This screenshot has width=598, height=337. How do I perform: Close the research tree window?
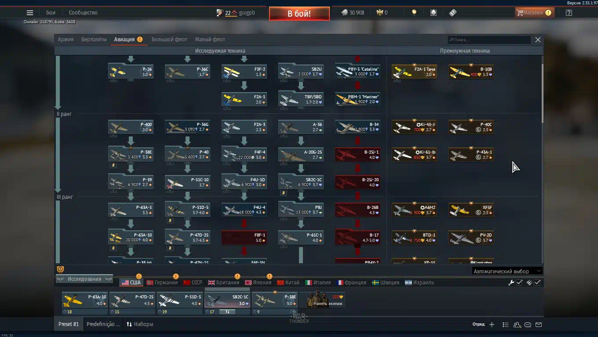coord(538,40)
